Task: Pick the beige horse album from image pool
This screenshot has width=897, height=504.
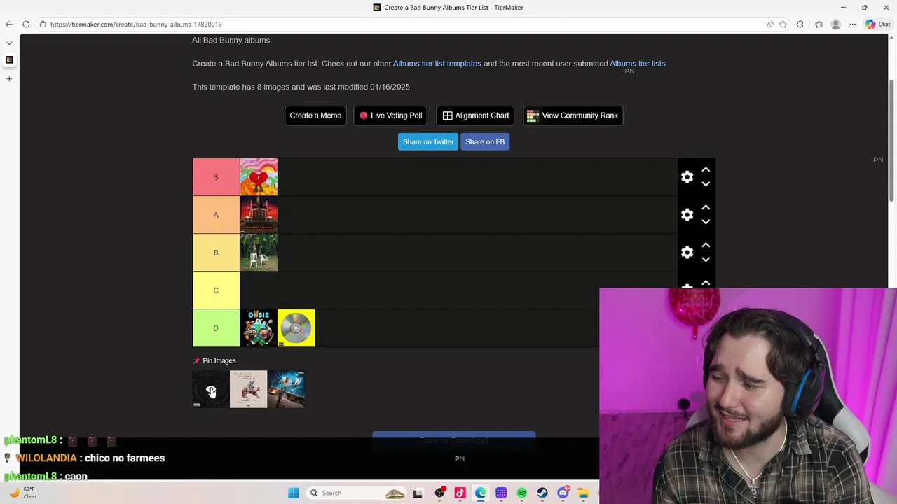Action: (x=249, y=389)
